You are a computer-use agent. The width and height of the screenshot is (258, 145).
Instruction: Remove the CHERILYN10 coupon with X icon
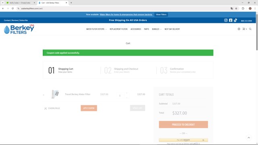46,108
